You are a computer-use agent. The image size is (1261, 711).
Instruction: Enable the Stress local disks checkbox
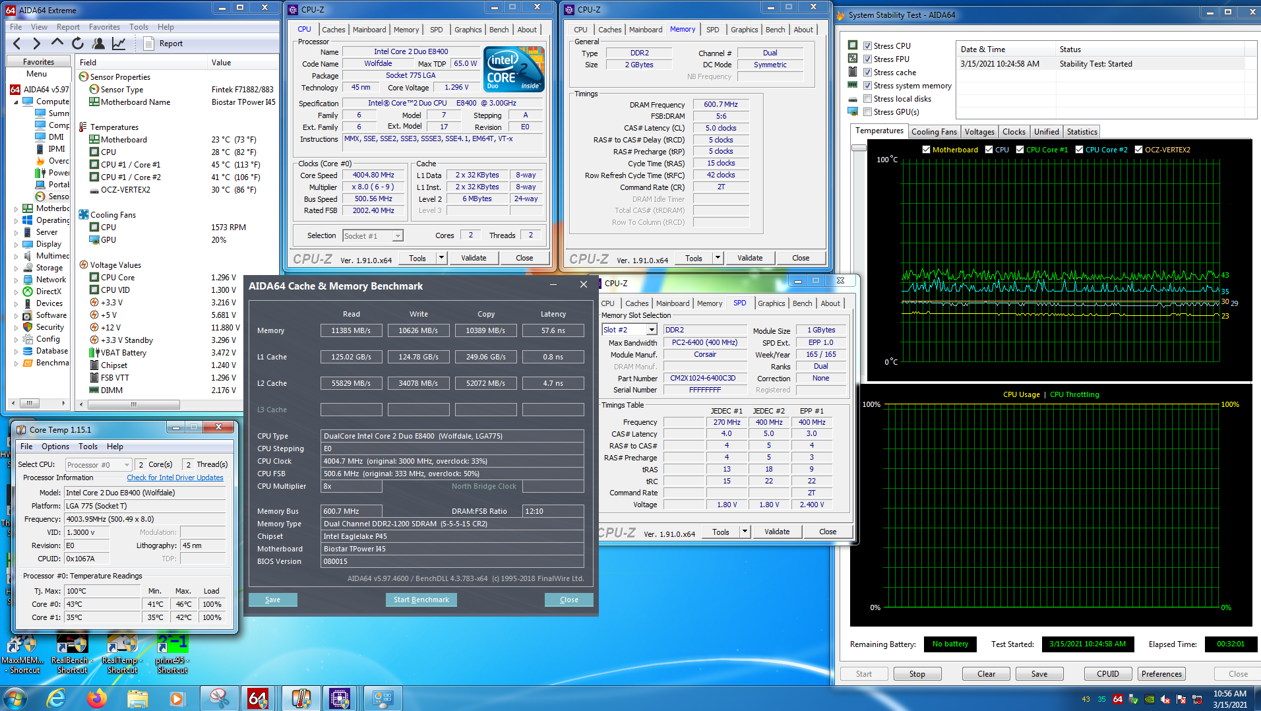point(868,99)
